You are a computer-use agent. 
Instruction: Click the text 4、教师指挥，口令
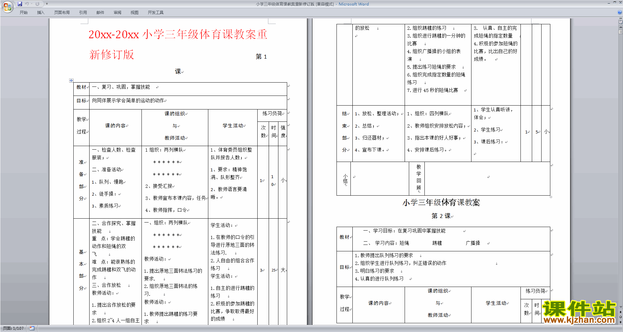(x=166, y=210)
